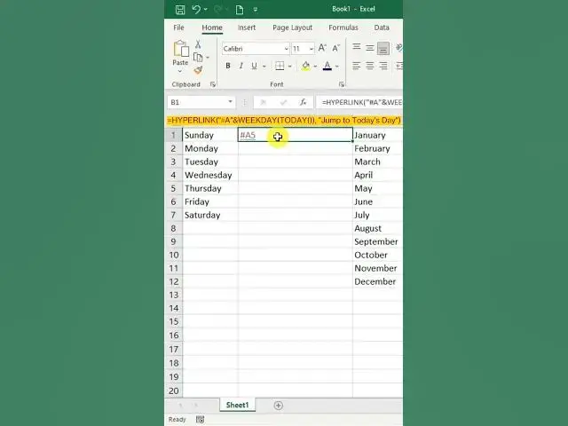Select the January cell
The height and width of the screenshot is (426, 568).
click(377, 135)
